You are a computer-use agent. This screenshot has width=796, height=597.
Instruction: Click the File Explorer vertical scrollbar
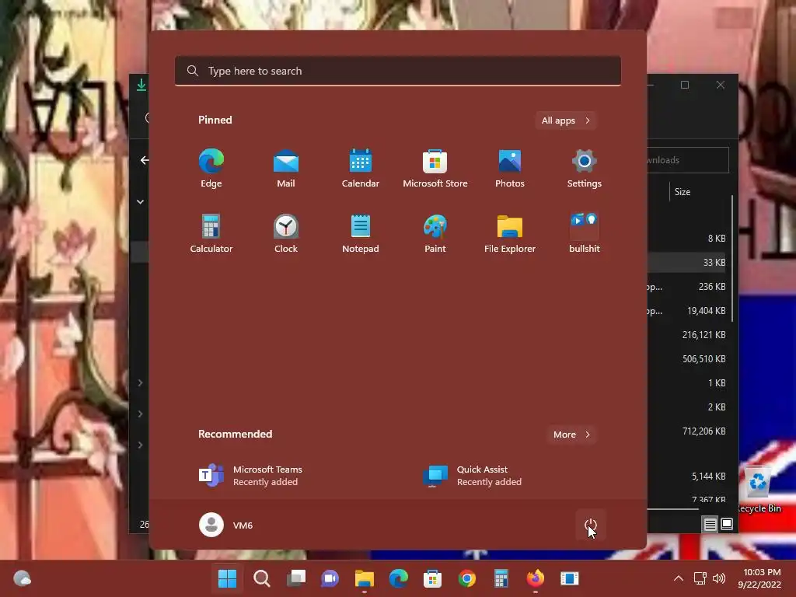click(732, 259)
